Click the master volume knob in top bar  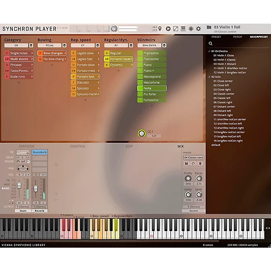point(114,28)
